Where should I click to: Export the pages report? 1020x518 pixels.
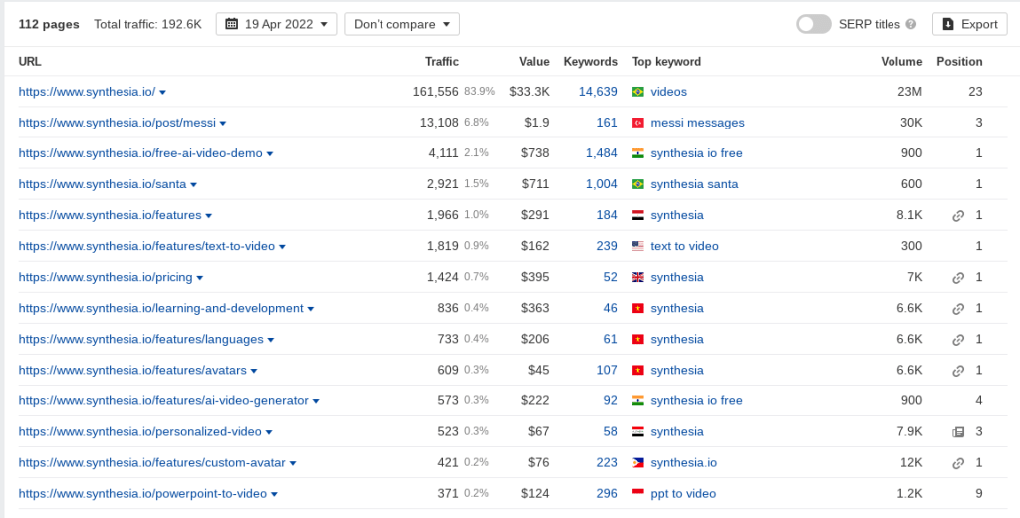coord(970,24)
